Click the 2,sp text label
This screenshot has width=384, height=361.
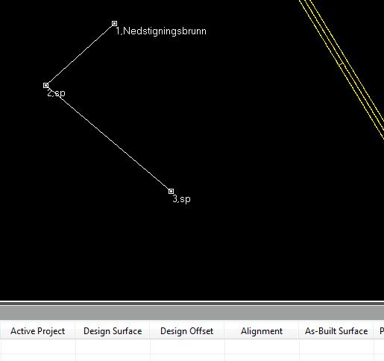(x=56, y=93)
